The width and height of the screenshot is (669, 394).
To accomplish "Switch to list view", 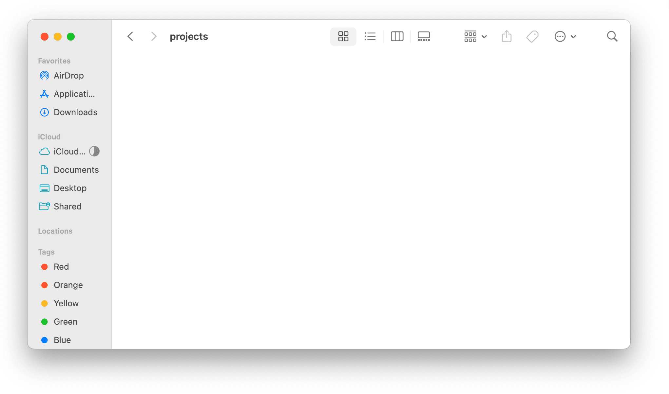I will click(x=370, y=36).
